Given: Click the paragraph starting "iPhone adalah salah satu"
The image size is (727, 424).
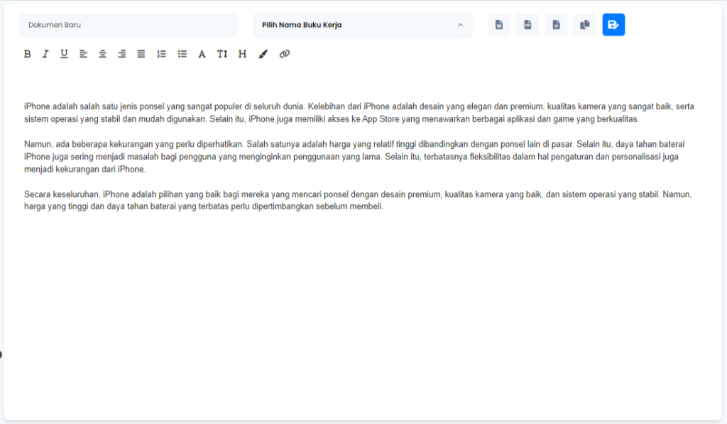Looking at the screenshot, I should [x=359, y=113].
